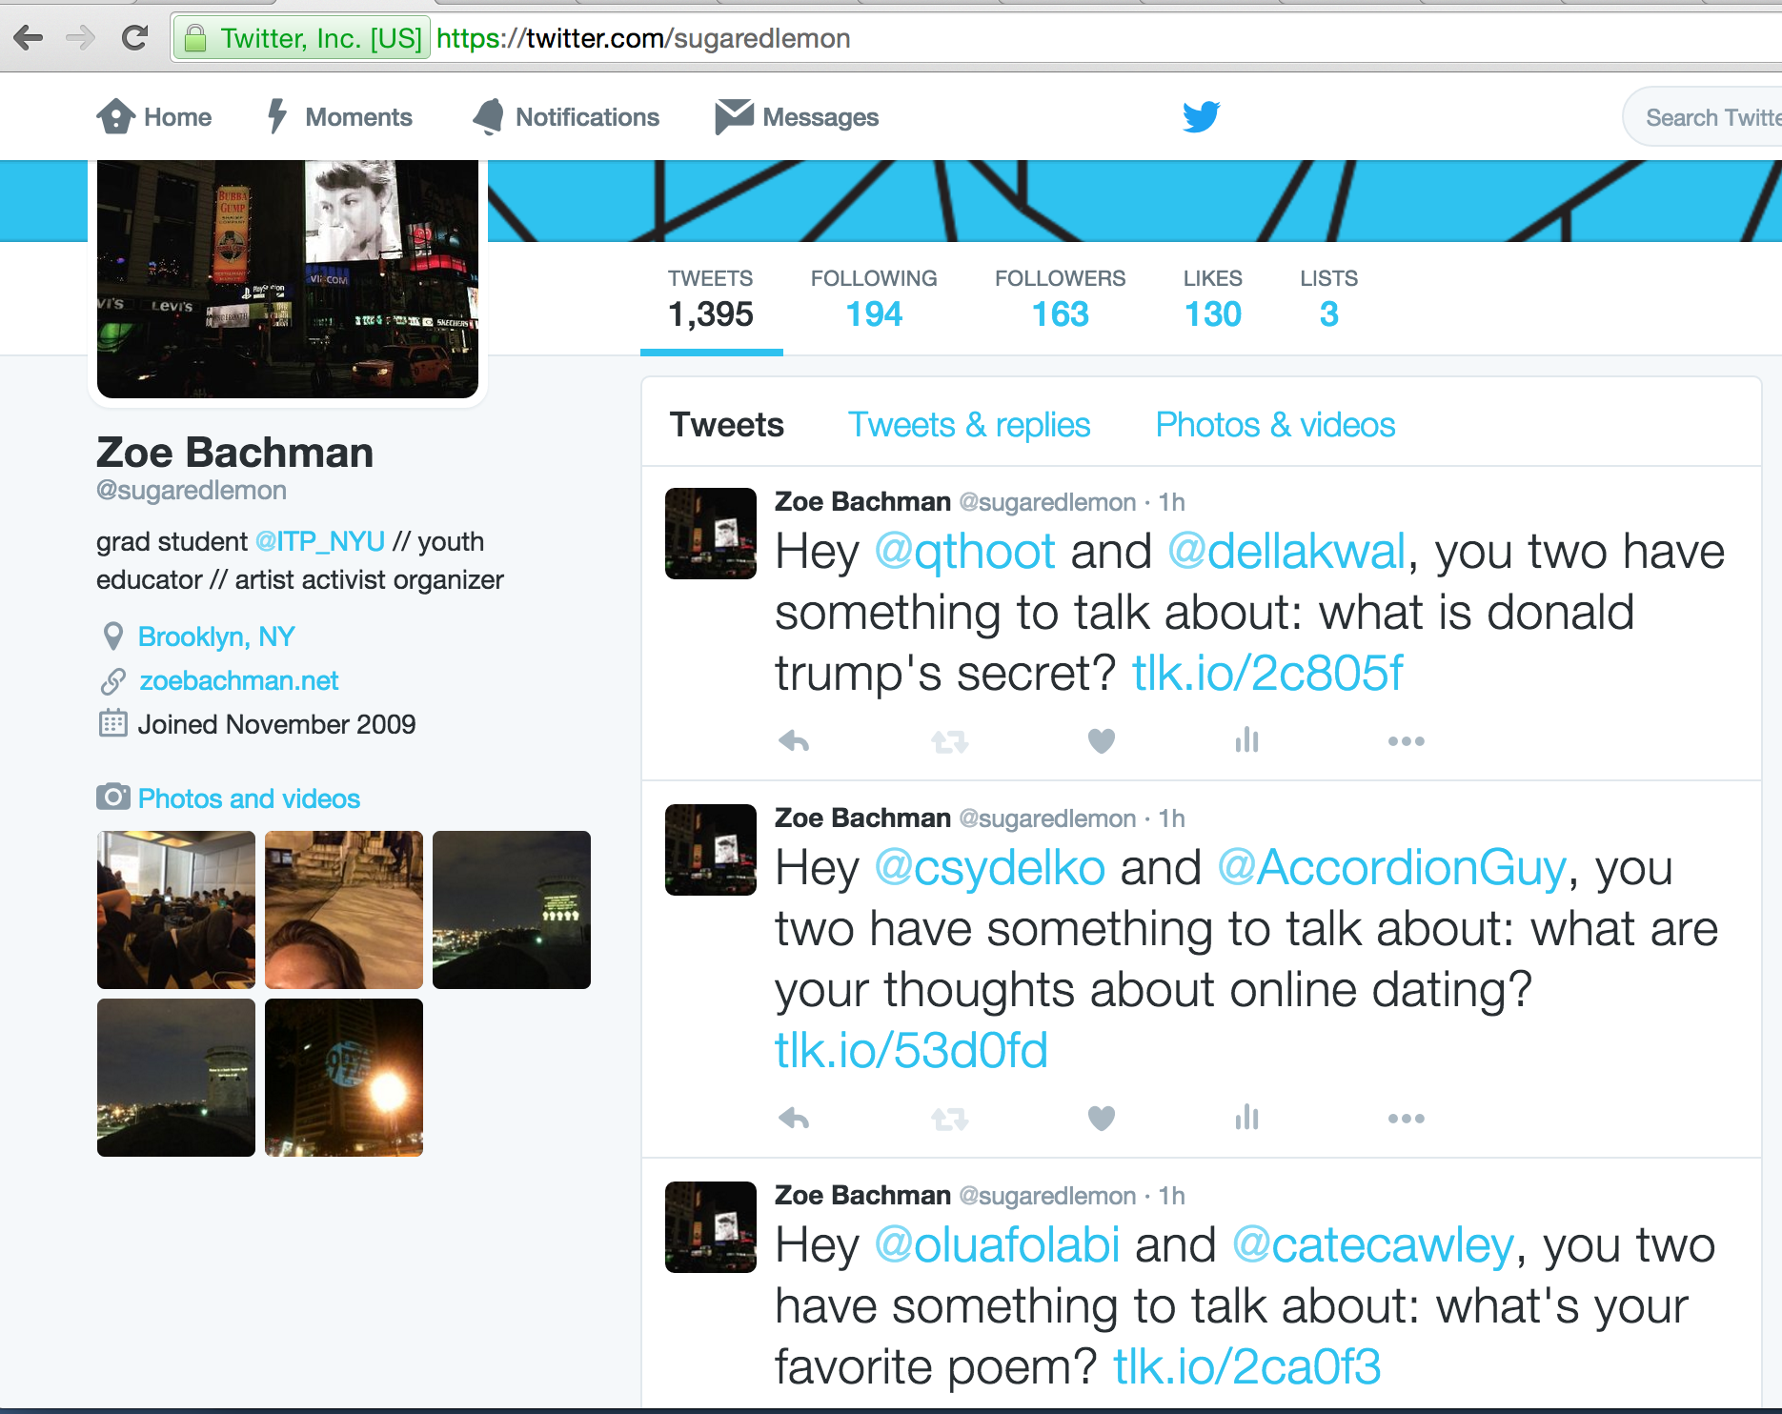The height and width of the screenshot is (1414, 1782).
Task: View analytics for the online dating tweet
Action: (x=1246, y=1117)
